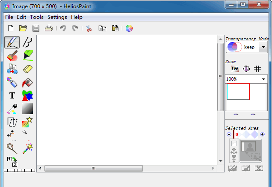272x187 pixels.
Task: Open the Tools menu
Action: coord(37,17)
